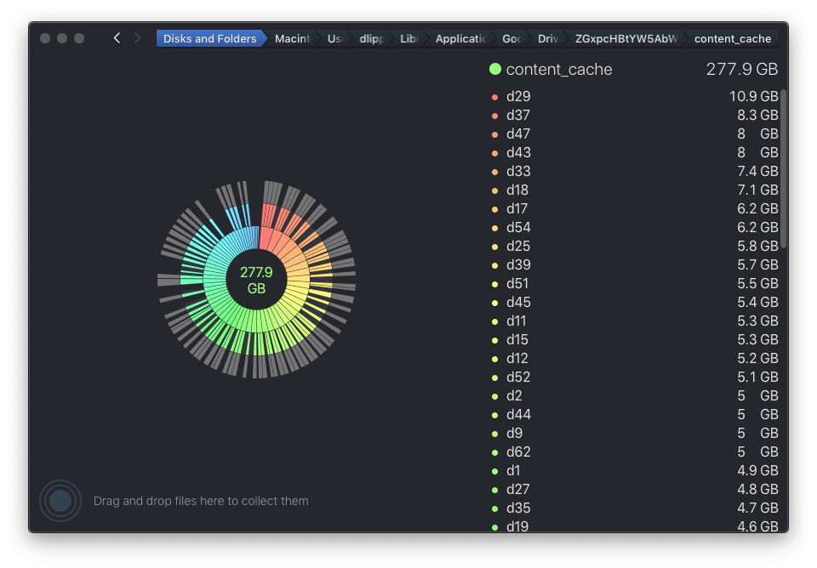Click the content_cache header title
Viewport: 817px width, 568px height.
(x=559, y=69)
